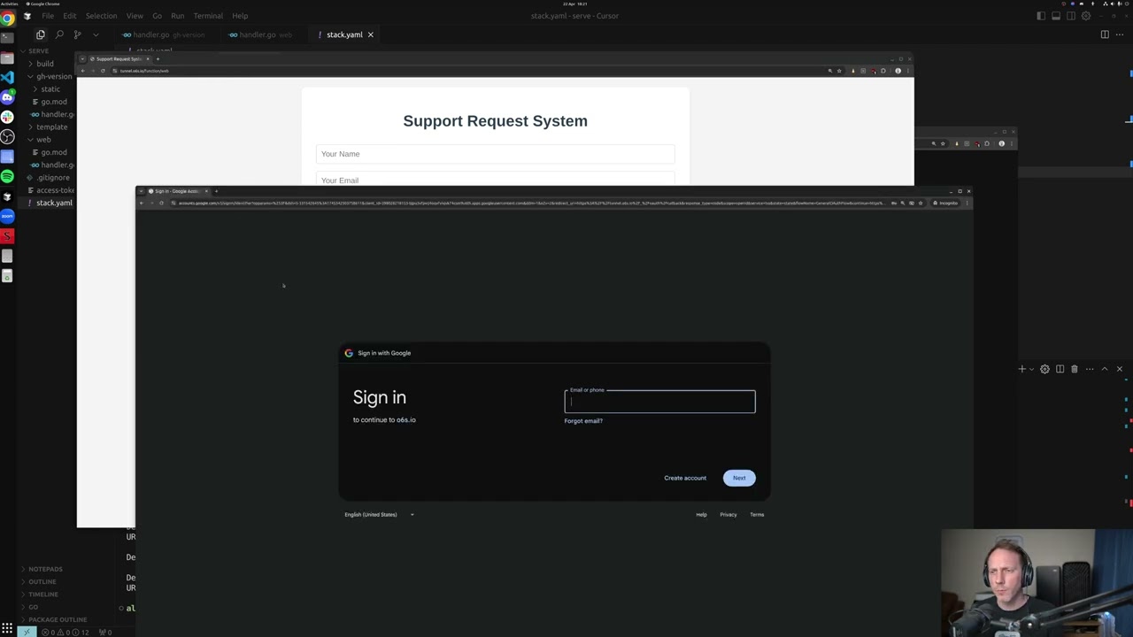1133x637 pixels.
Task: Focus the Your Email field
Action: click(495, 180)
